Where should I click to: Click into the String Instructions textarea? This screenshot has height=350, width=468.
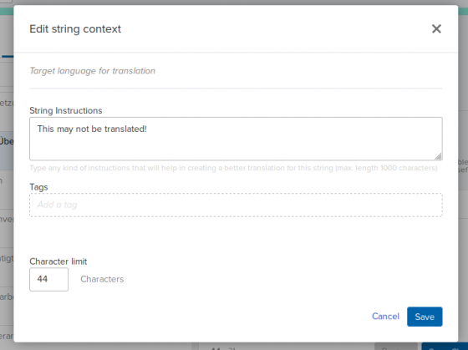(x=236, y=139)
